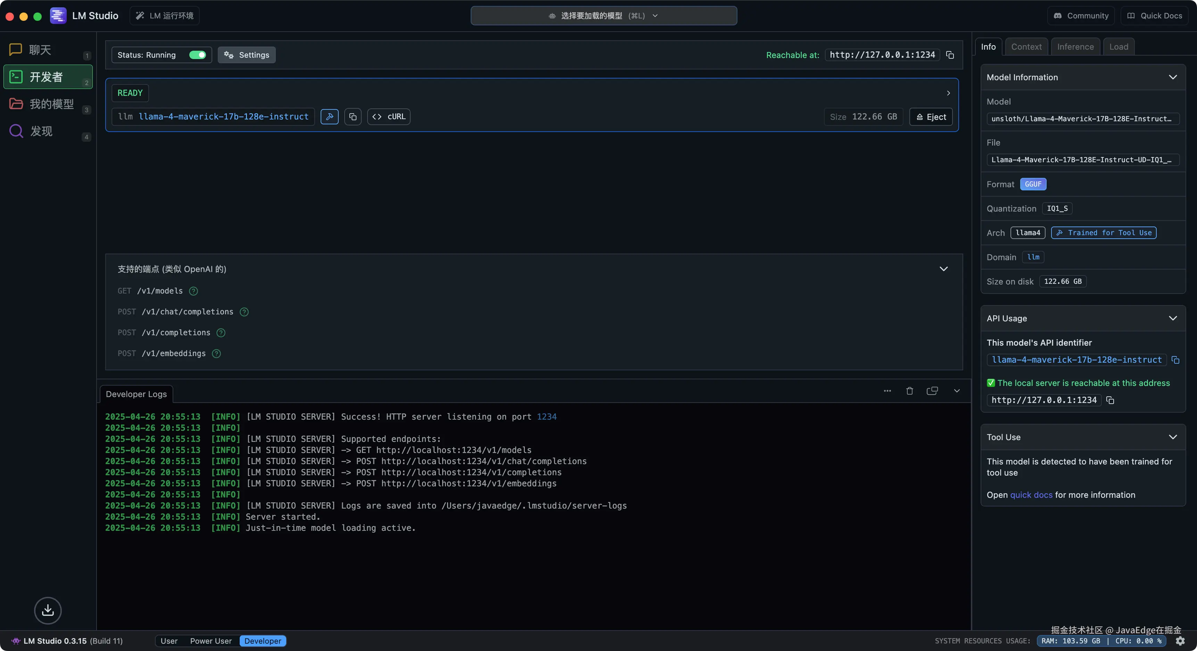Toggle the server Status Running switch
Viewport: 1197px width, 651px height.
(x=198, y=55)
